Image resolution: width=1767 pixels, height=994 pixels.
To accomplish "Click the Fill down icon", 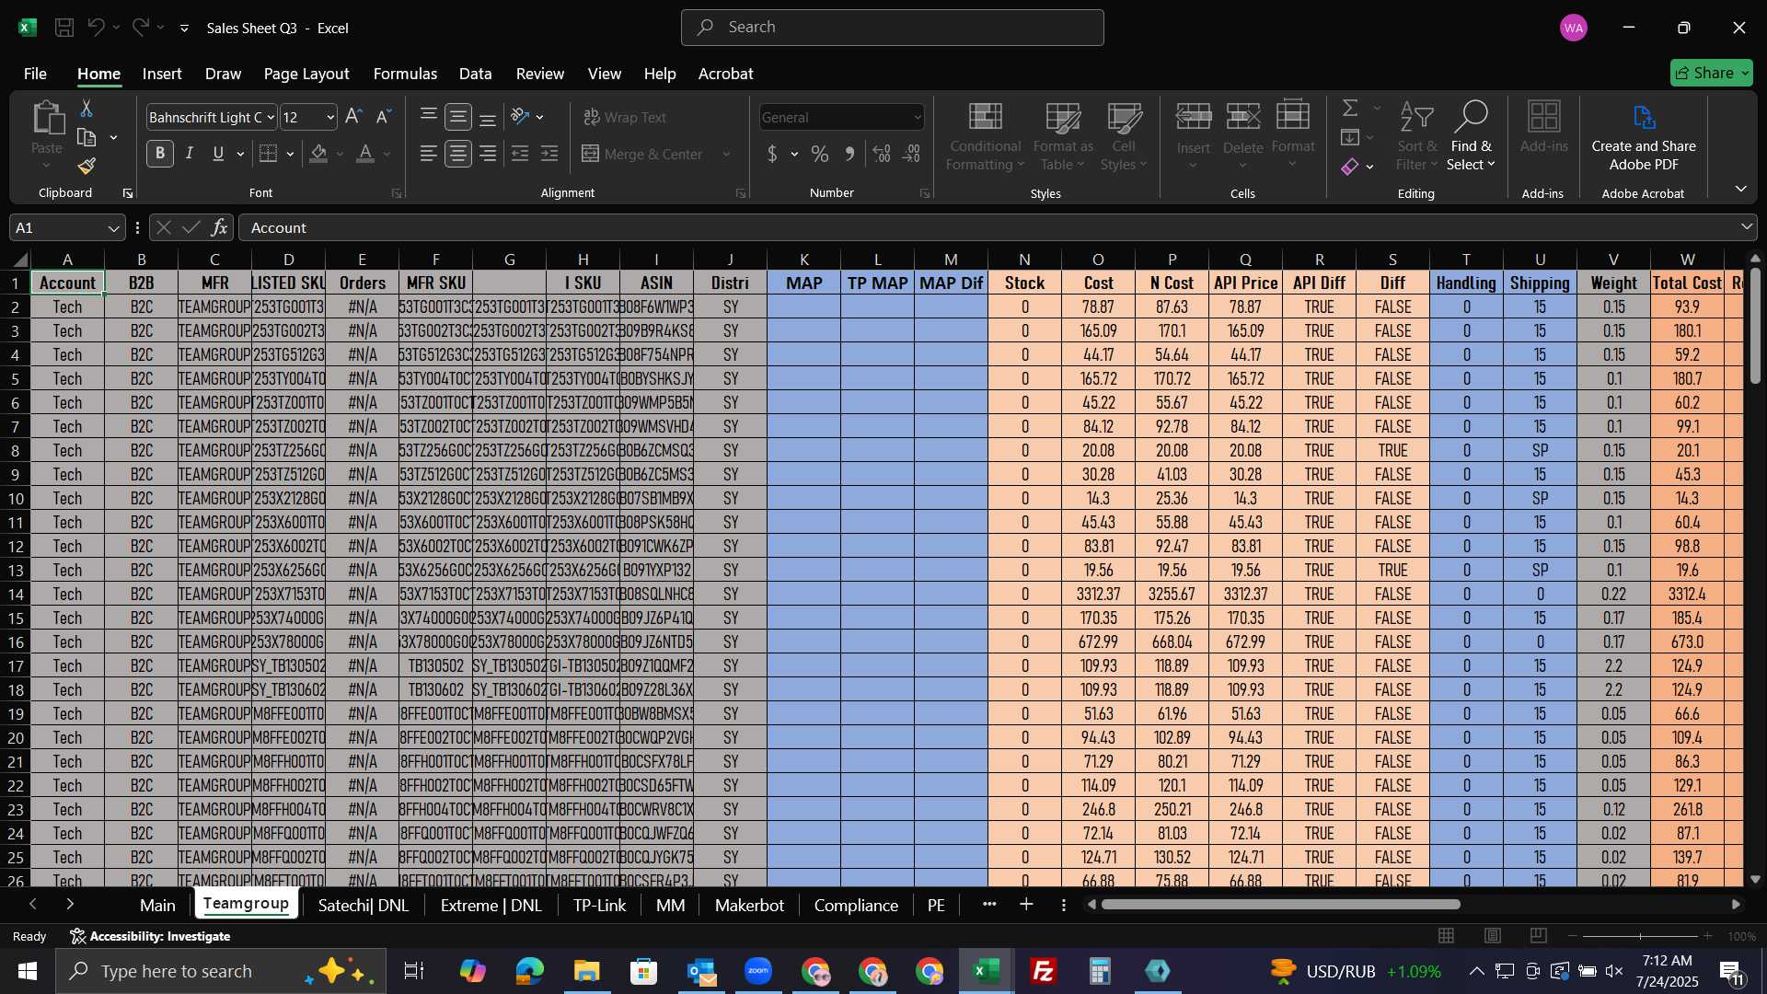I will [1350, 138].
